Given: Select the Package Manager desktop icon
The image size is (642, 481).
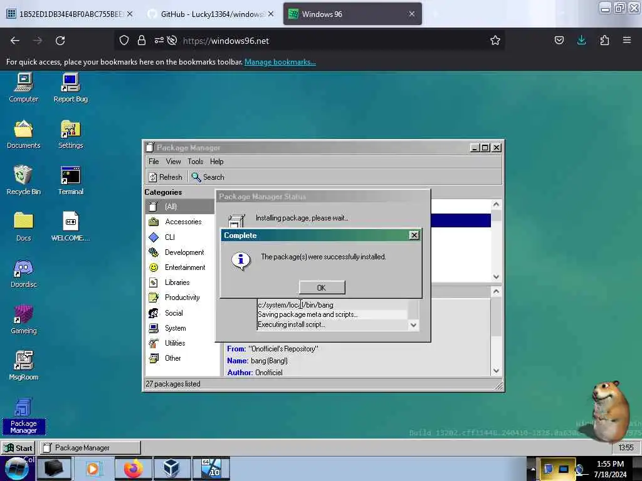Looking at the screenshot, I should click(23, 416).
